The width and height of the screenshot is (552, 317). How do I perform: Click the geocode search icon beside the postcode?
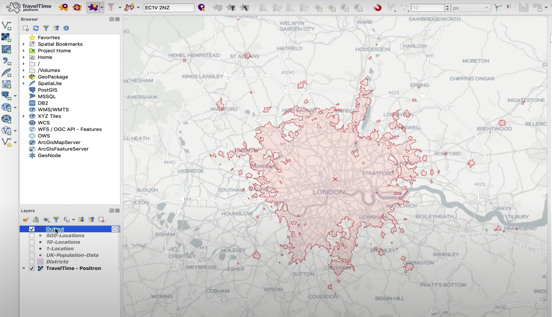201,7
